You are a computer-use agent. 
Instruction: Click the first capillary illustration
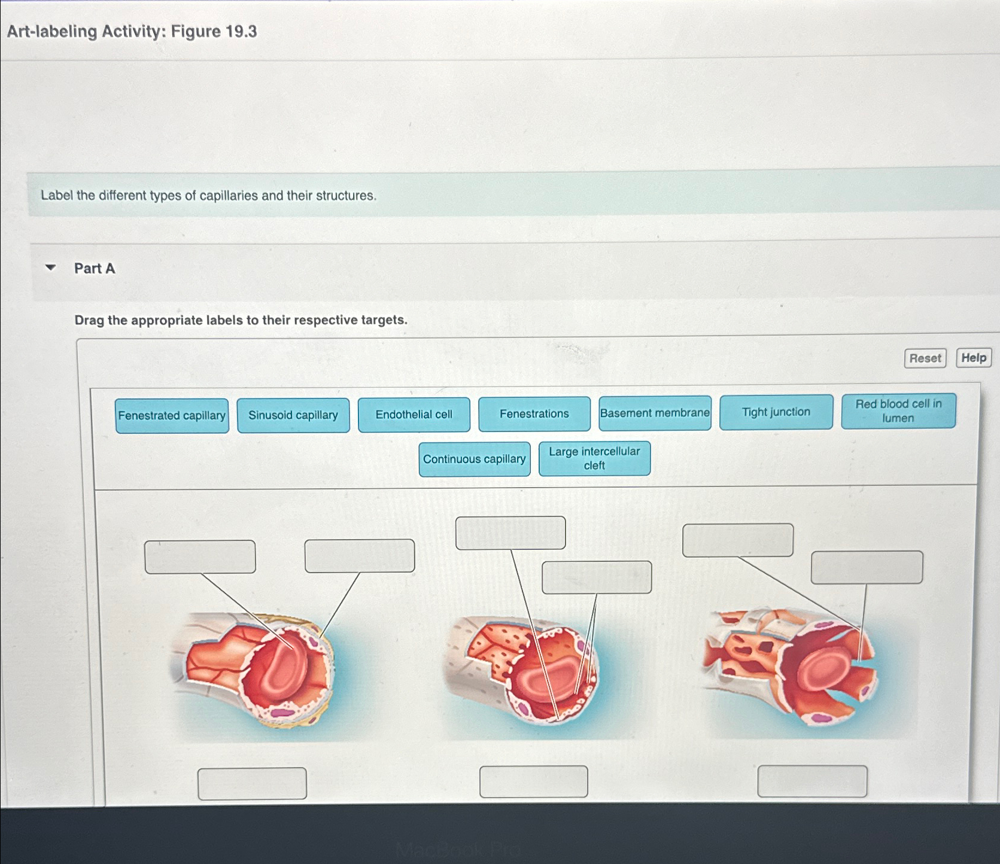[253, 670]
